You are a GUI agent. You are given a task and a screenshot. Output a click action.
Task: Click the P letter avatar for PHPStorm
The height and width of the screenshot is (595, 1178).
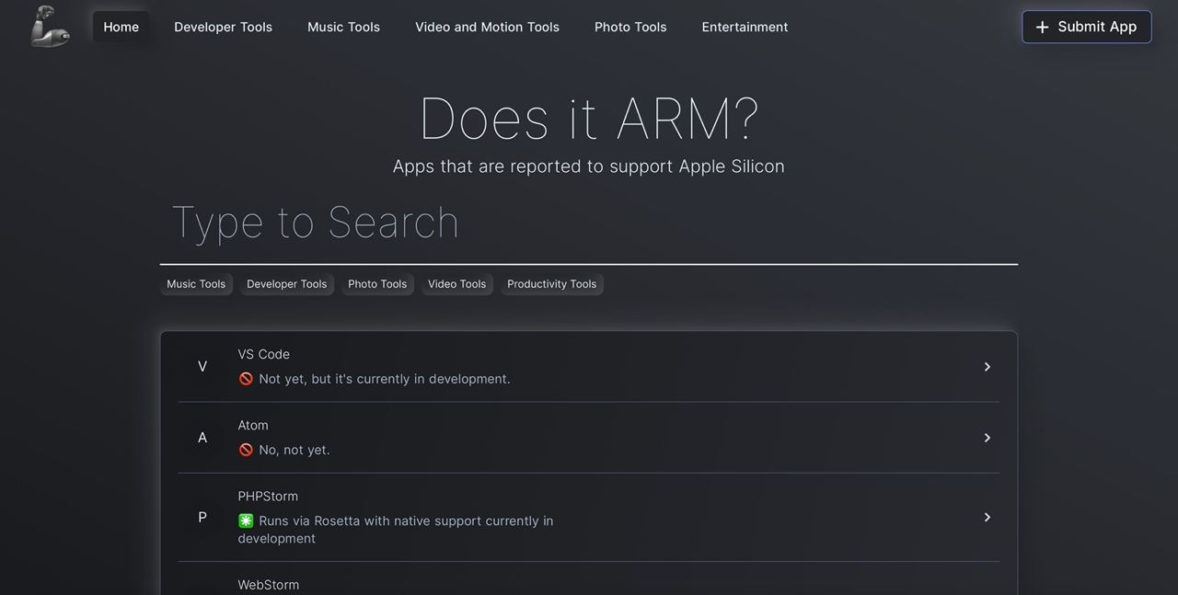pos(202,517)
